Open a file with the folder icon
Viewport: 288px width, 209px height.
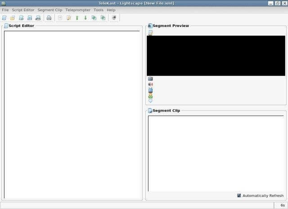pos(13,18)
